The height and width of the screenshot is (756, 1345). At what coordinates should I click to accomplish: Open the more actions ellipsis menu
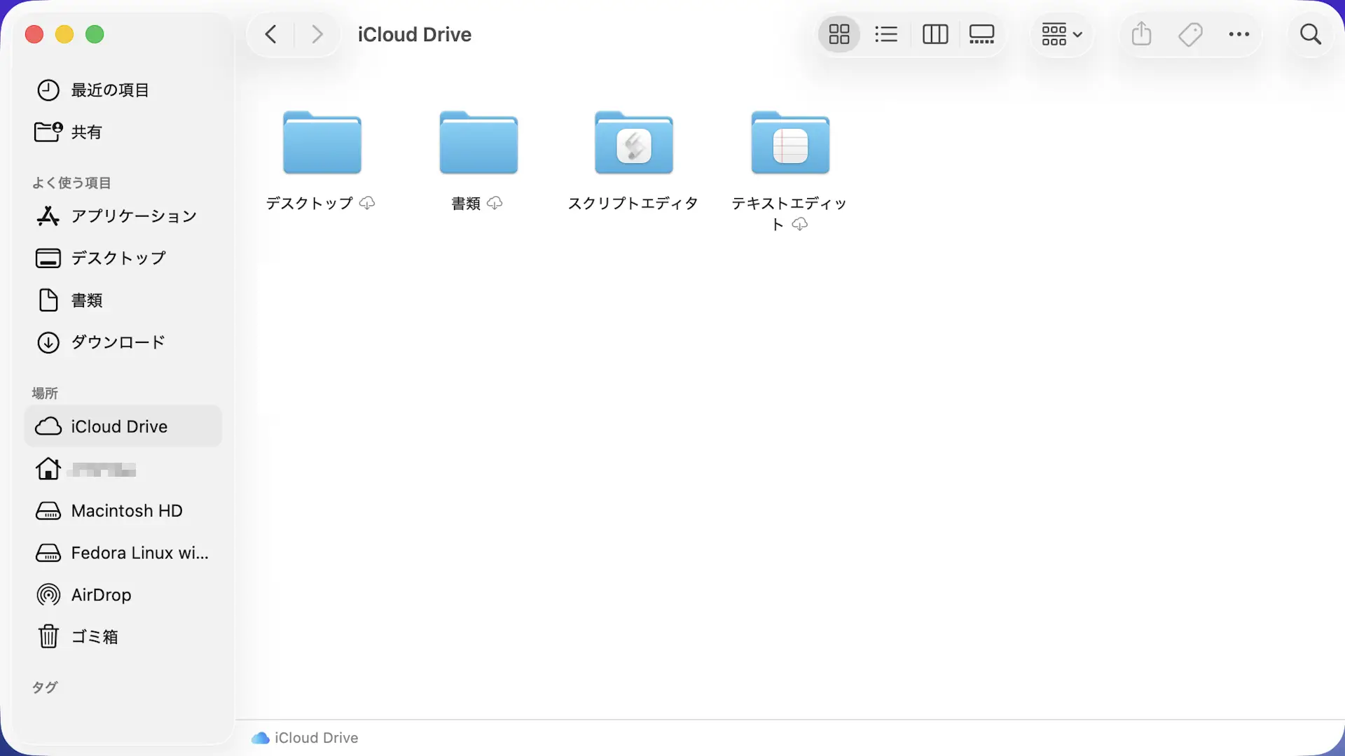click(x=1239, y=34)
